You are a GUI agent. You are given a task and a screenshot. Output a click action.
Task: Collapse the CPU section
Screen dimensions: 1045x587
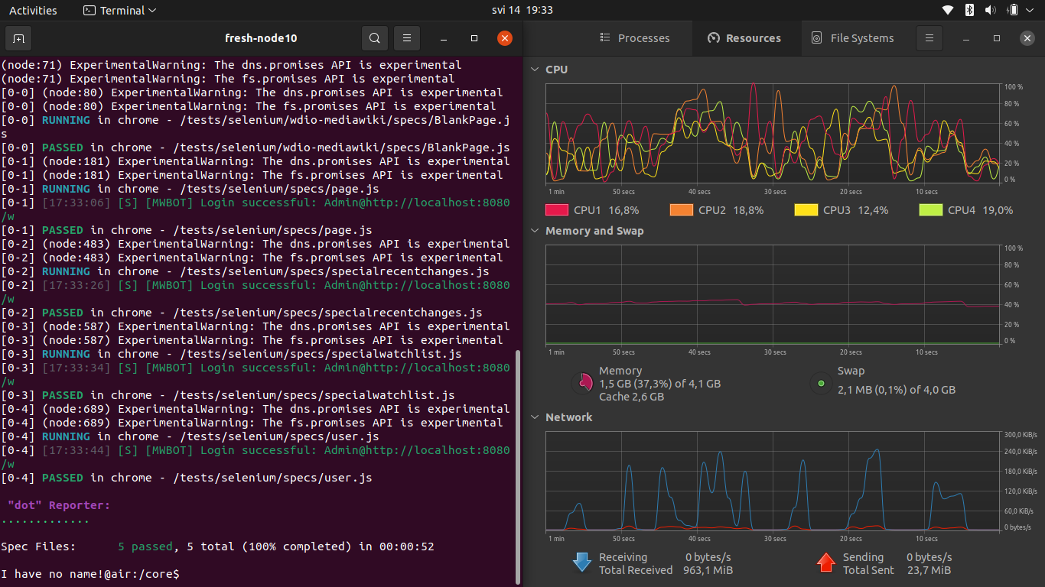[534, 69]
